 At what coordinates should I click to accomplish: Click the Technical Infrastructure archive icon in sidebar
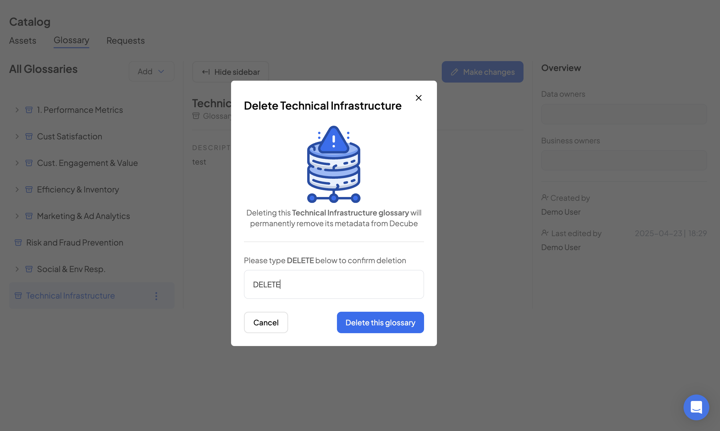pyautogui.click(x=18, y=296)
